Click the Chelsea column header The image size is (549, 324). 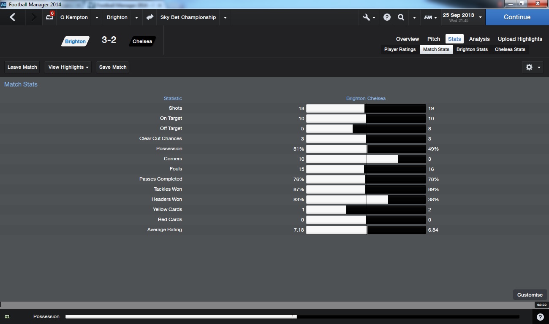(376, 98)
